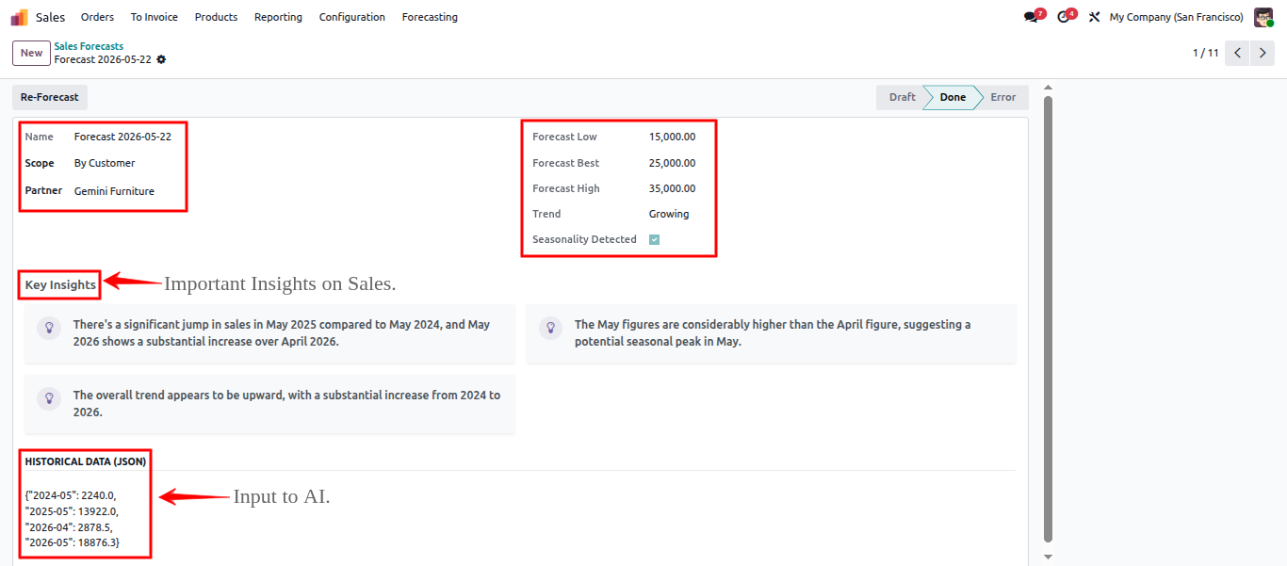Go to previous record arrow
This screenshot has height=566, width=1287.
[x=1237, y=53]
